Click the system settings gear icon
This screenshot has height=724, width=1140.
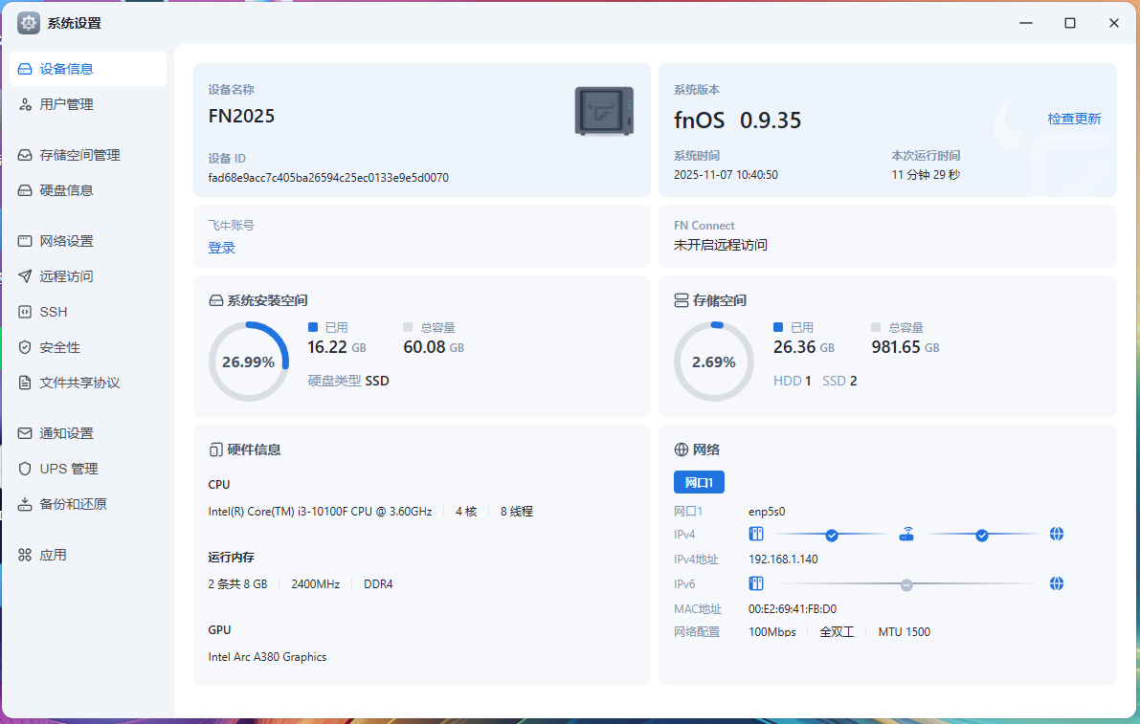coord(29,23)
